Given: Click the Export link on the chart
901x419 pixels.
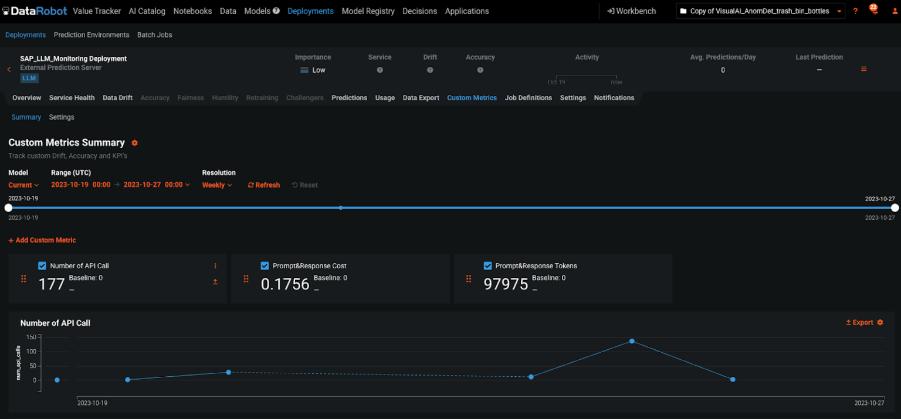Looking at the screenshot, I should tap(862, 322).
